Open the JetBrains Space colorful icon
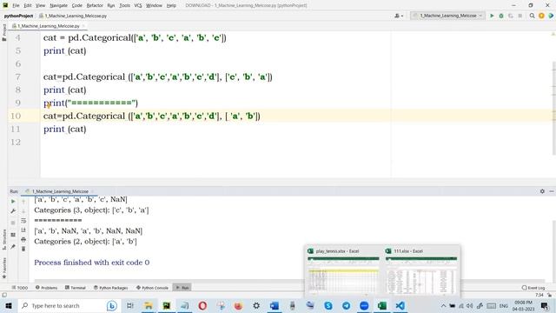The width and height of the screenshot is (556, 313). pos(551,16)
